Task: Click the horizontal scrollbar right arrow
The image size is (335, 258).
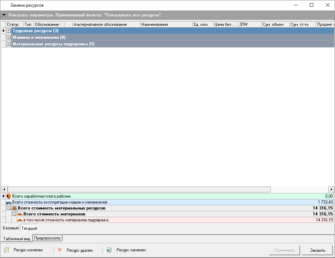Action: (x=331, y=189)
